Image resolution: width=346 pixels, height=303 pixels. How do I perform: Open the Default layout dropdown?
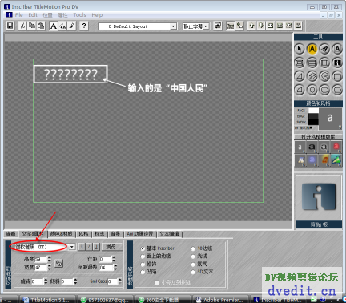[137, 26]
